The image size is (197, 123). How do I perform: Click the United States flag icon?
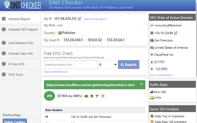(152, 48)
